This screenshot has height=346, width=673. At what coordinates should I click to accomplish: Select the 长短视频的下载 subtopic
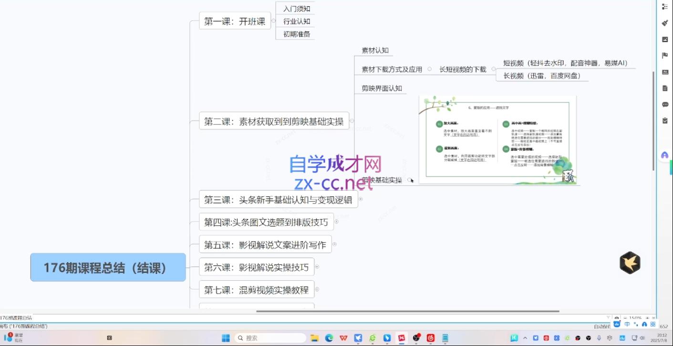pos(463,69)
